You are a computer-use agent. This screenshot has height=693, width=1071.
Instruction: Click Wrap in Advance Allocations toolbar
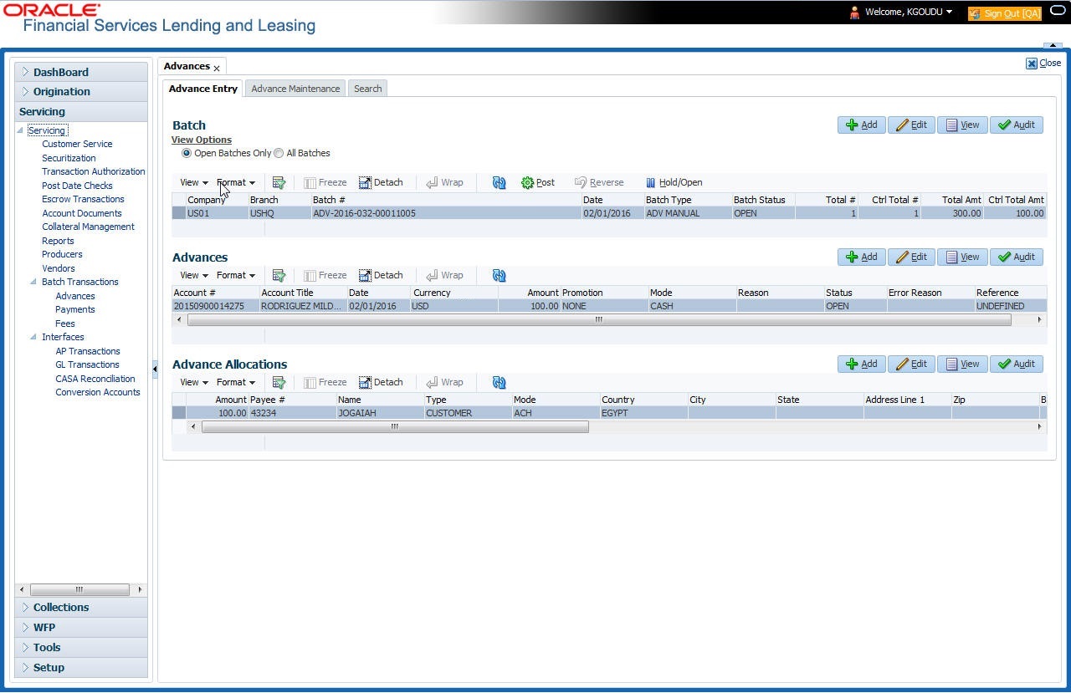tap(444, 382)
